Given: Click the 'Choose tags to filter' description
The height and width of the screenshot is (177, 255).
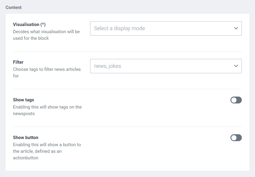Looking at the screenshot, I should (x=47, y=72).
